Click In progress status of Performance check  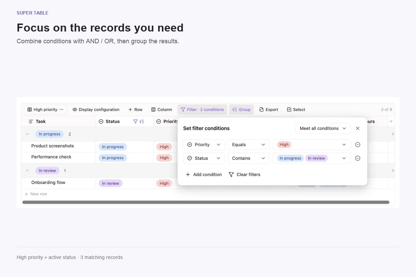point(113,158)
